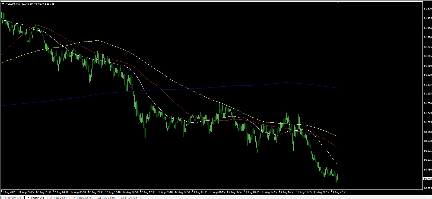432x199 pixels.
Task: Open the one-click trading arrow beside AUDJPY,M5
Action: (x=3, y=4)
